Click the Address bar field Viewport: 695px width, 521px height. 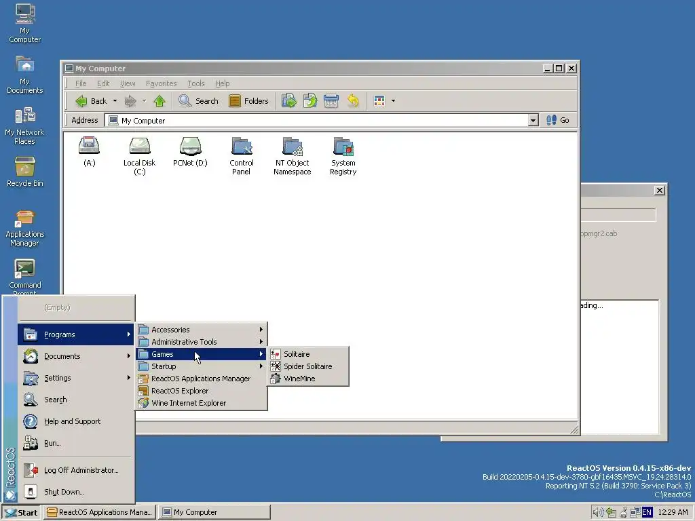click(316, 121)
